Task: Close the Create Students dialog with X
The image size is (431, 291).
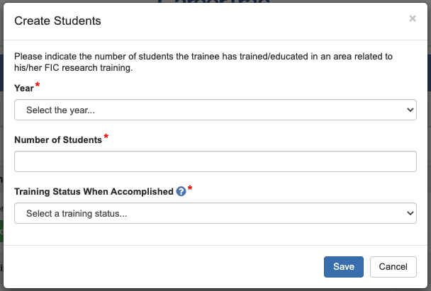Action: coord(413,19)
